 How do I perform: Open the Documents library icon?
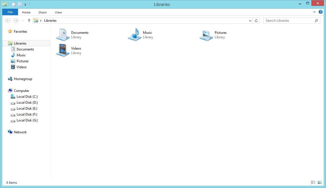tap(62, 34)
